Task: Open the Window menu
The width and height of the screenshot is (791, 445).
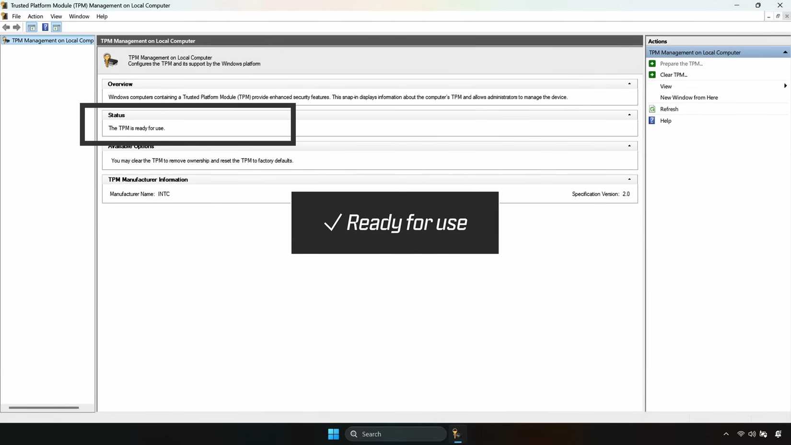Action: pos(79,16)
